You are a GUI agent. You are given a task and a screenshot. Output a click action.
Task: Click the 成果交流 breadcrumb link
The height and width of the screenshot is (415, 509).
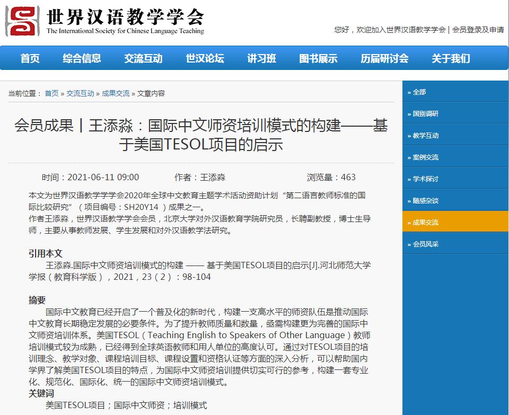click(116, 93)
